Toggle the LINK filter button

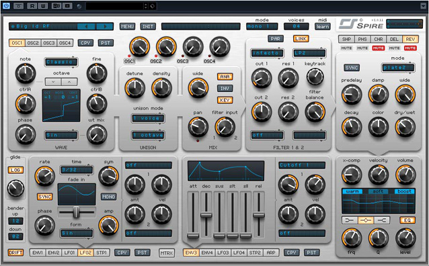pos(301,39)
